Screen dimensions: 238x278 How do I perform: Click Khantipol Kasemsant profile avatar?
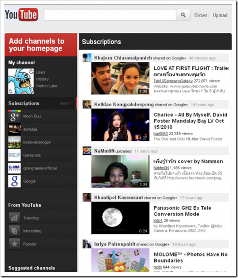pyautogui.click(x=87, y=197)
